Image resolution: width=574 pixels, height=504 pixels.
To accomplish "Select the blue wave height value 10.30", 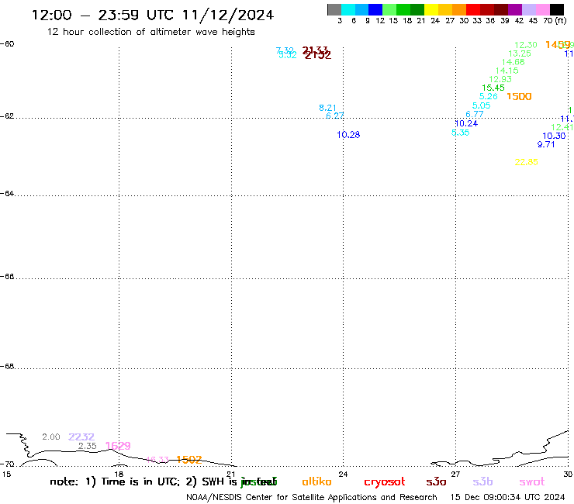I will point(554,136).
